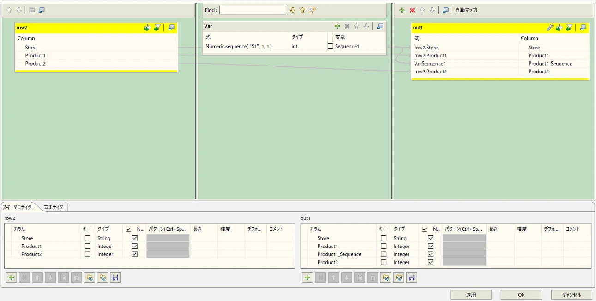This screenshot has width=596, height=301.
Task: Select Product1_Sequence column in out1 mapping table
Action: tap(550, 64)
